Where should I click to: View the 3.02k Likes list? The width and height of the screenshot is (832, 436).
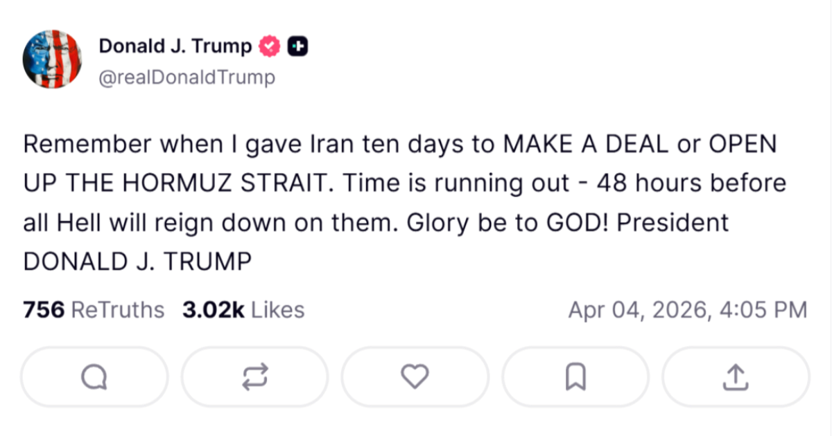(243, 310)
